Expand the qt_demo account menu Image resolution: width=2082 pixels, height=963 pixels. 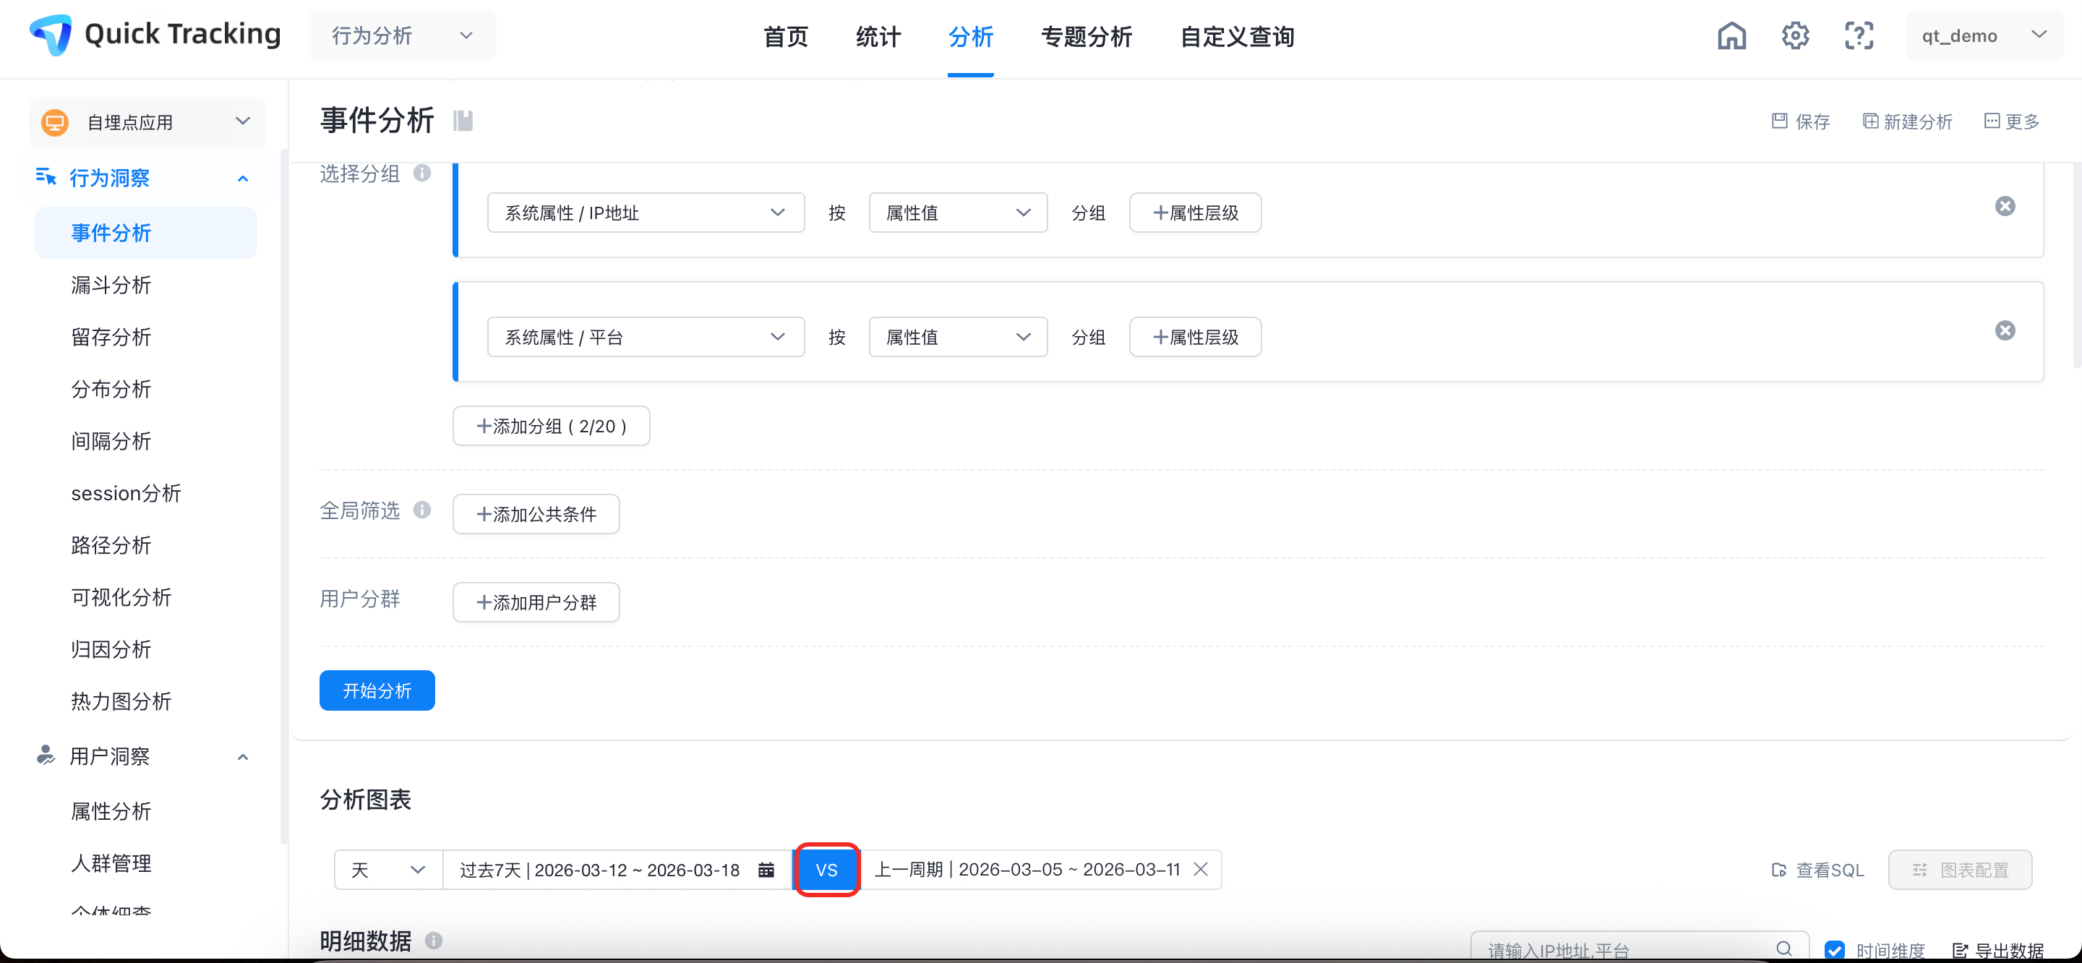(x=1984, y=35)
